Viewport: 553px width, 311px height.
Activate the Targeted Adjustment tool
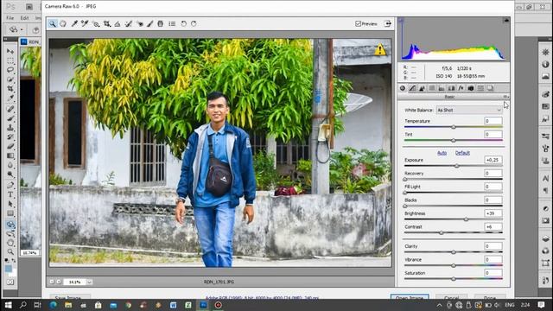(x=96, y=23)
